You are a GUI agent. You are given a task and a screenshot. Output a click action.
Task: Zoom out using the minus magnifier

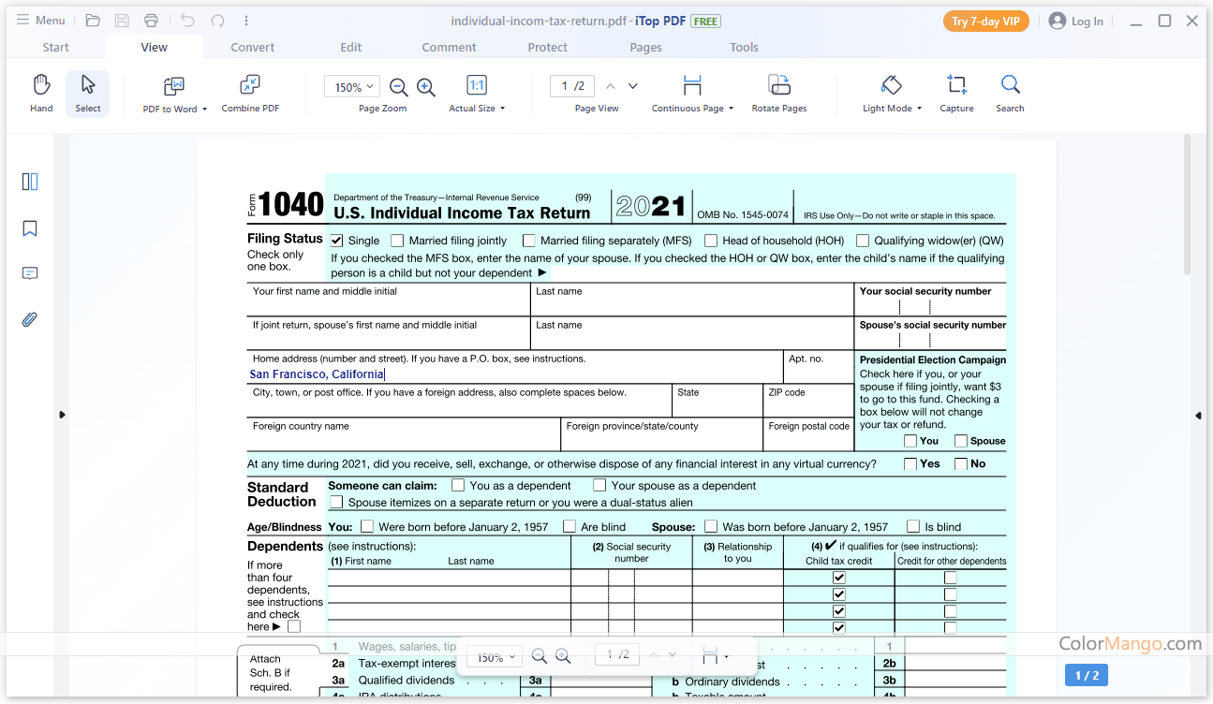click(x=398, y=87)
